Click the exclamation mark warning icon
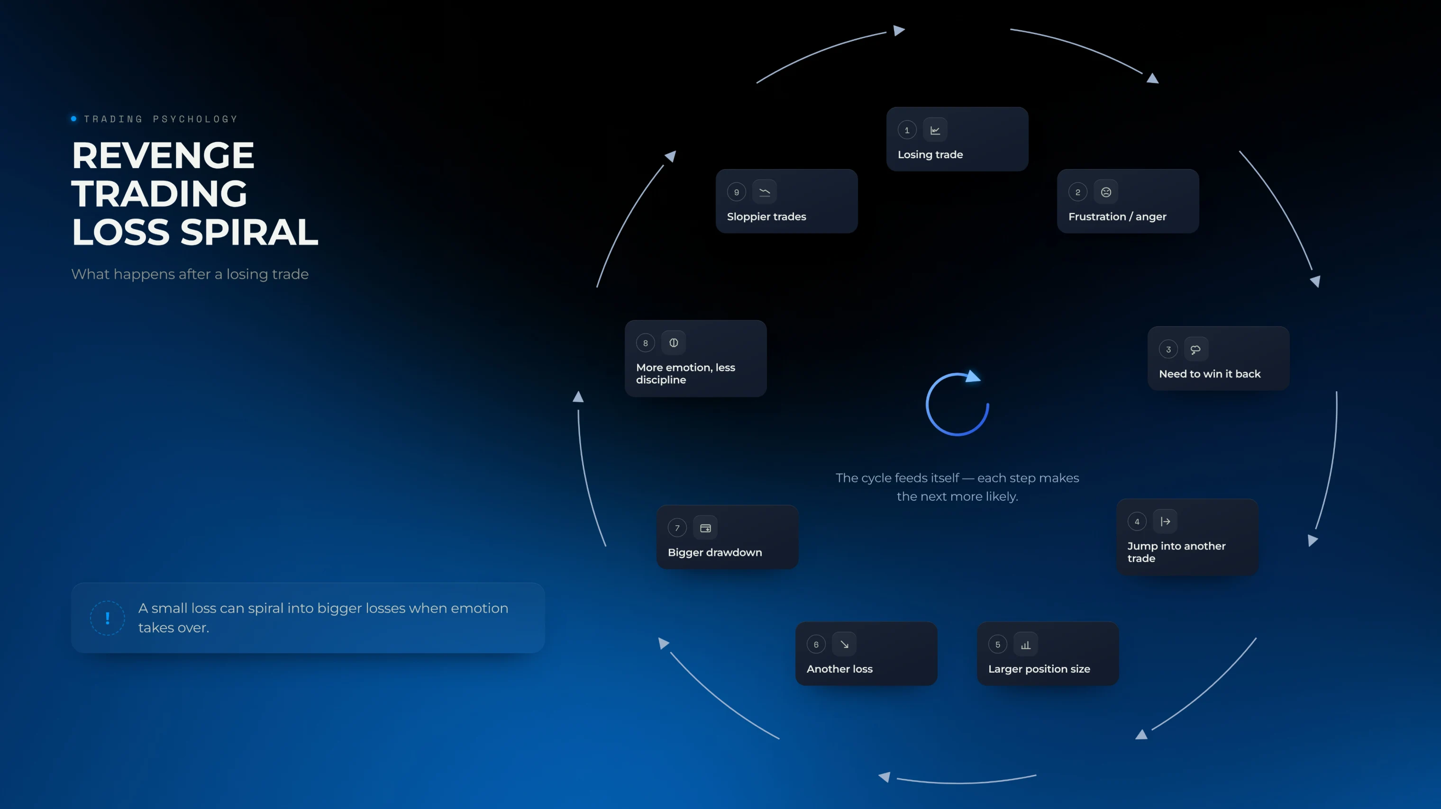Image resolution: width=1441 pixels, height=809 pixels. coord(108,618)
